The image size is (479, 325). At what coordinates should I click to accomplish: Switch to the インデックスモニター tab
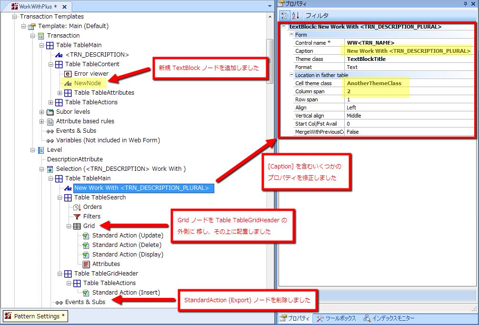389,318
